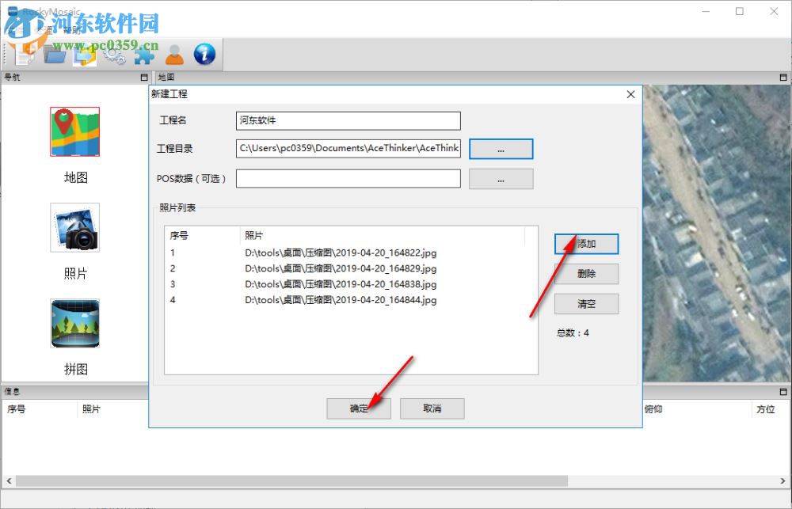Open a project using the folder toolbar icon
Screen dimensions: 792x509
[x=54, y=54]
